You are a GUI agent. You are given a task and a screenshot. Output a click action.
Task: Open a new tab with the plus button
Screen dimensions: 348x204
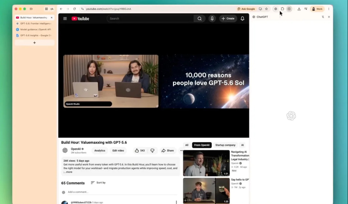(34, 43)
